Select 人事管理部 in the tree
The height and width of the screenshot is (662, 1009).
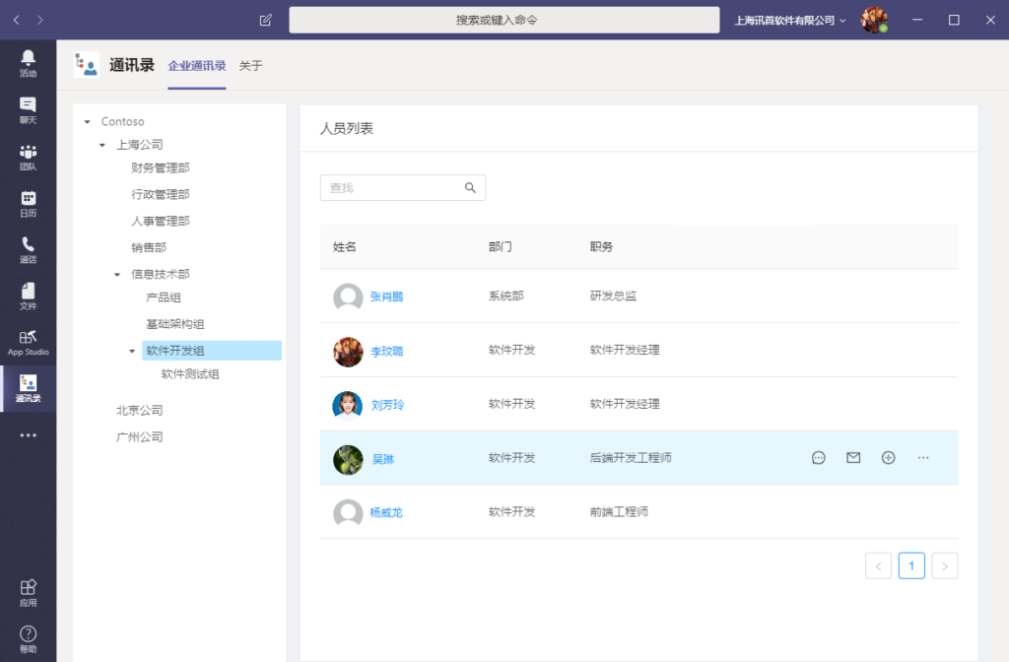[161, 221]
